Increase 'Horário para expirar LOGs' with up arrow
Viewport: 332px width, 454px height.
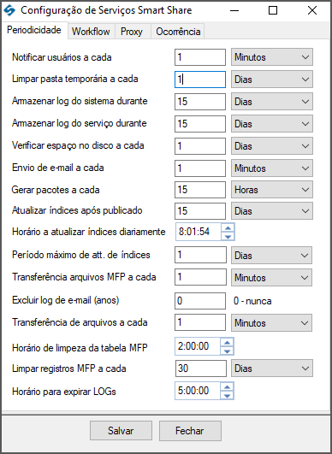pyautogui.click(x=227, y=386)
